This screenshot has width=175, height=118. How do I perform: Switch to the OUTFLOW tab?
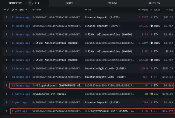coord(155,3)
